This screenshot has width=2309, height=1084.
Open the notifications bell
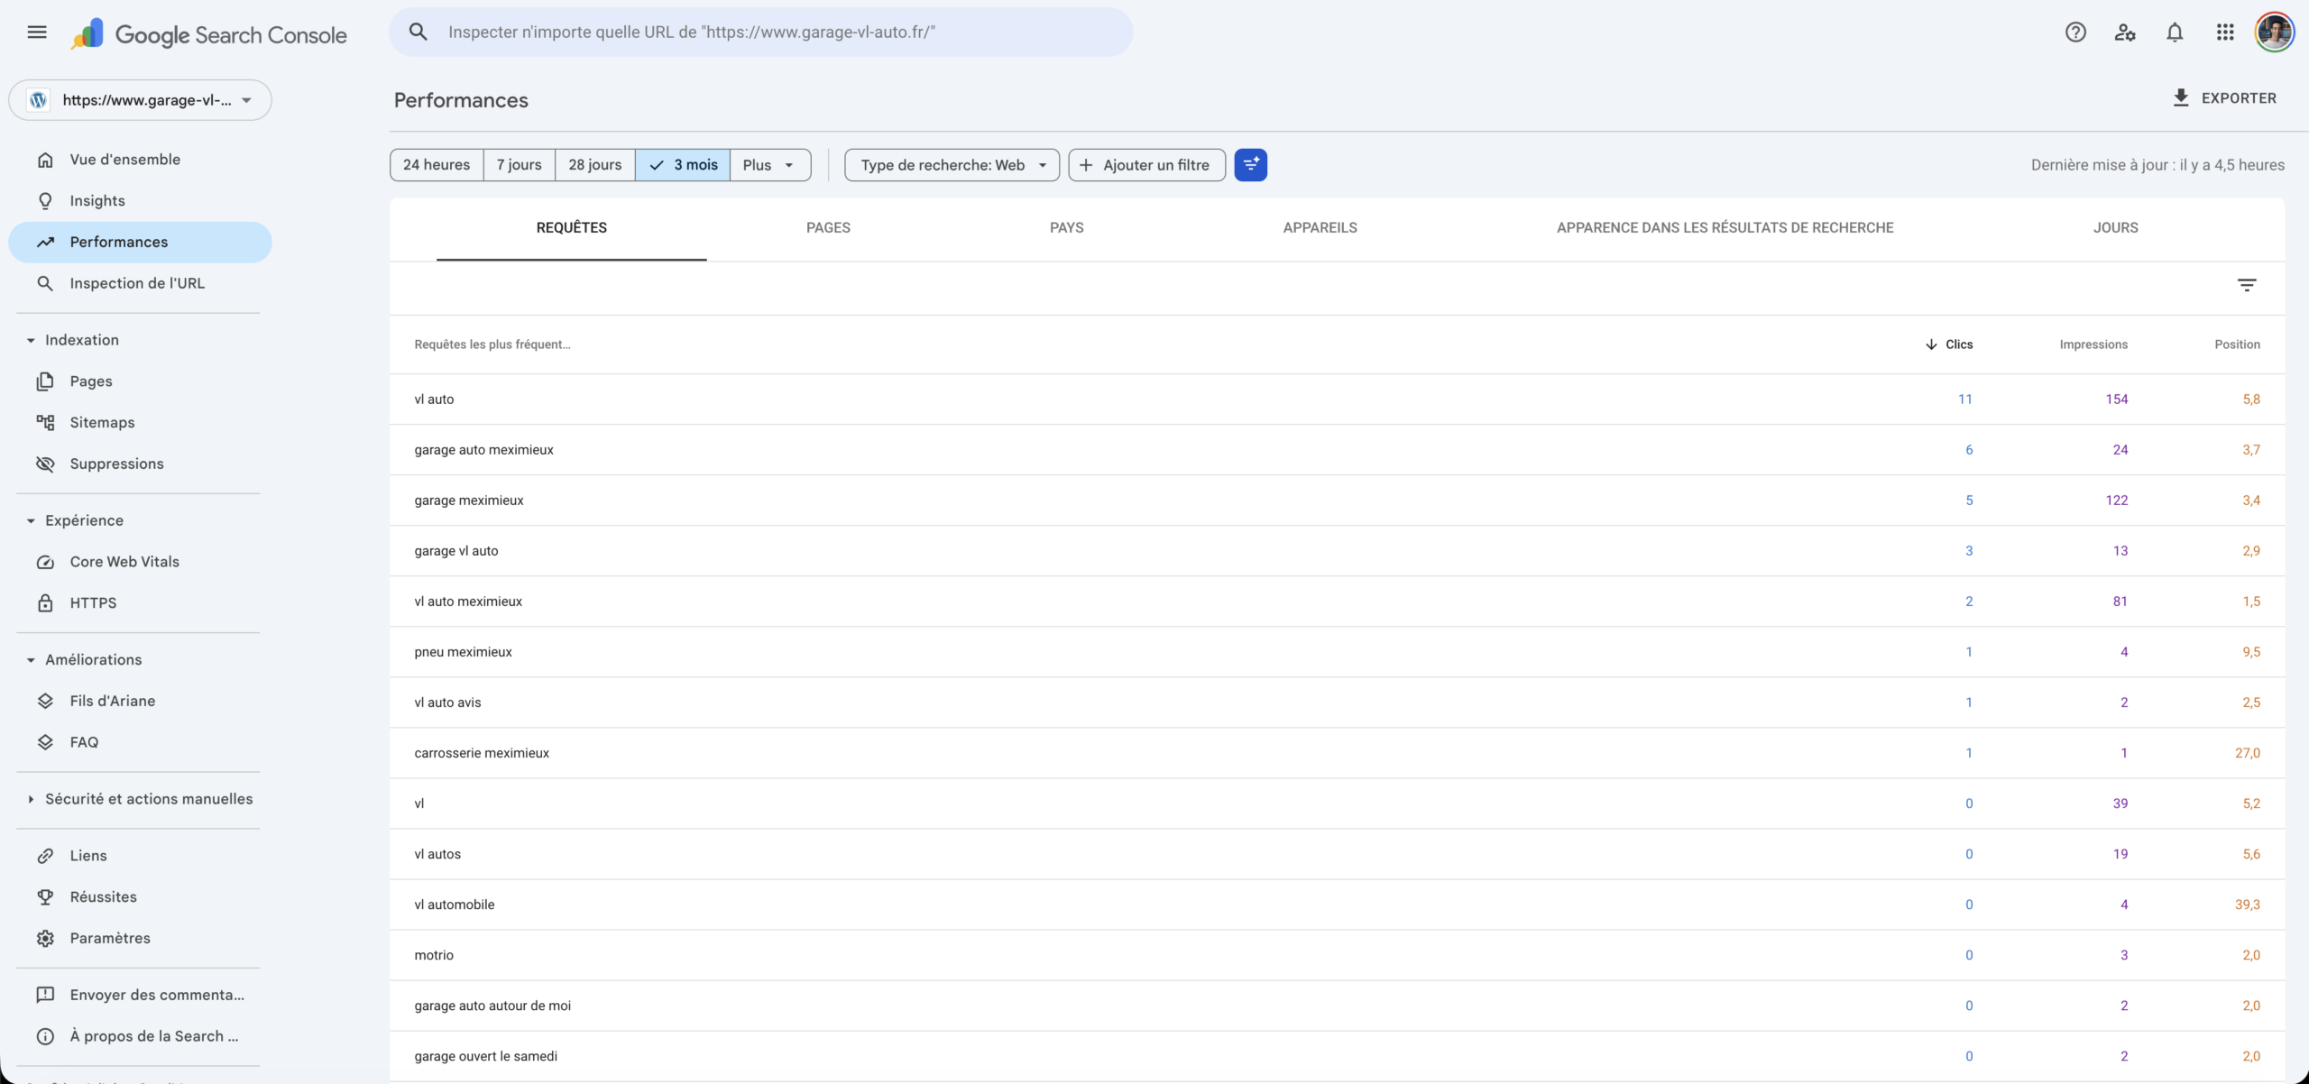pyautogui.click(x=2175, y=32)
